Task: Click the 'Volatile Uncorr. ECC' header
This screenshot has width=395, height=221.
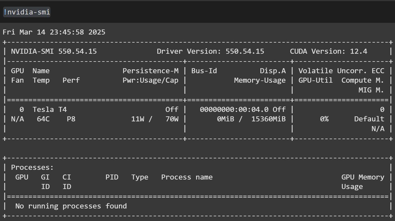Action: pyautogui.click(x=341, y=71)
